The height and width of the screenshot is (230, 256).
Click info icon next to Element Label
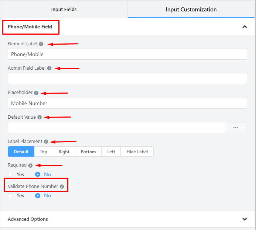(41, 44)
